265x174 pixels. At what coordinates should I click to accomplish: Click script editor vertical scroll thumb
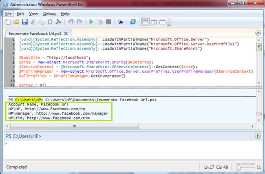point(258,47)
